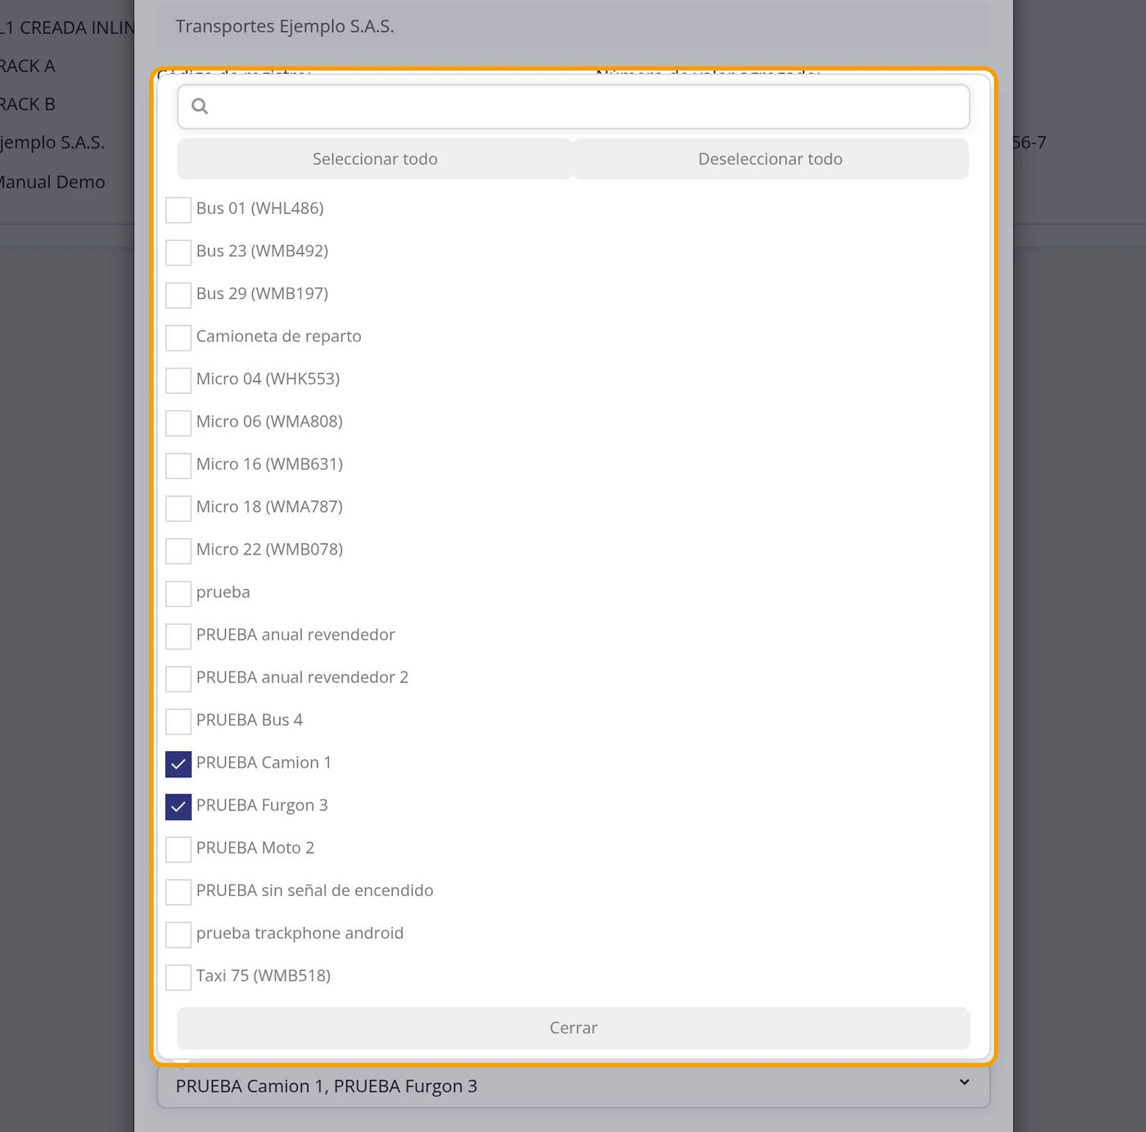The width and height of the screenshot is (1146, 1132).
Task: Click 'PRUEBA Camion 1, PRUEBA Furgon 3' selection text
Action: pos(326,1086)
